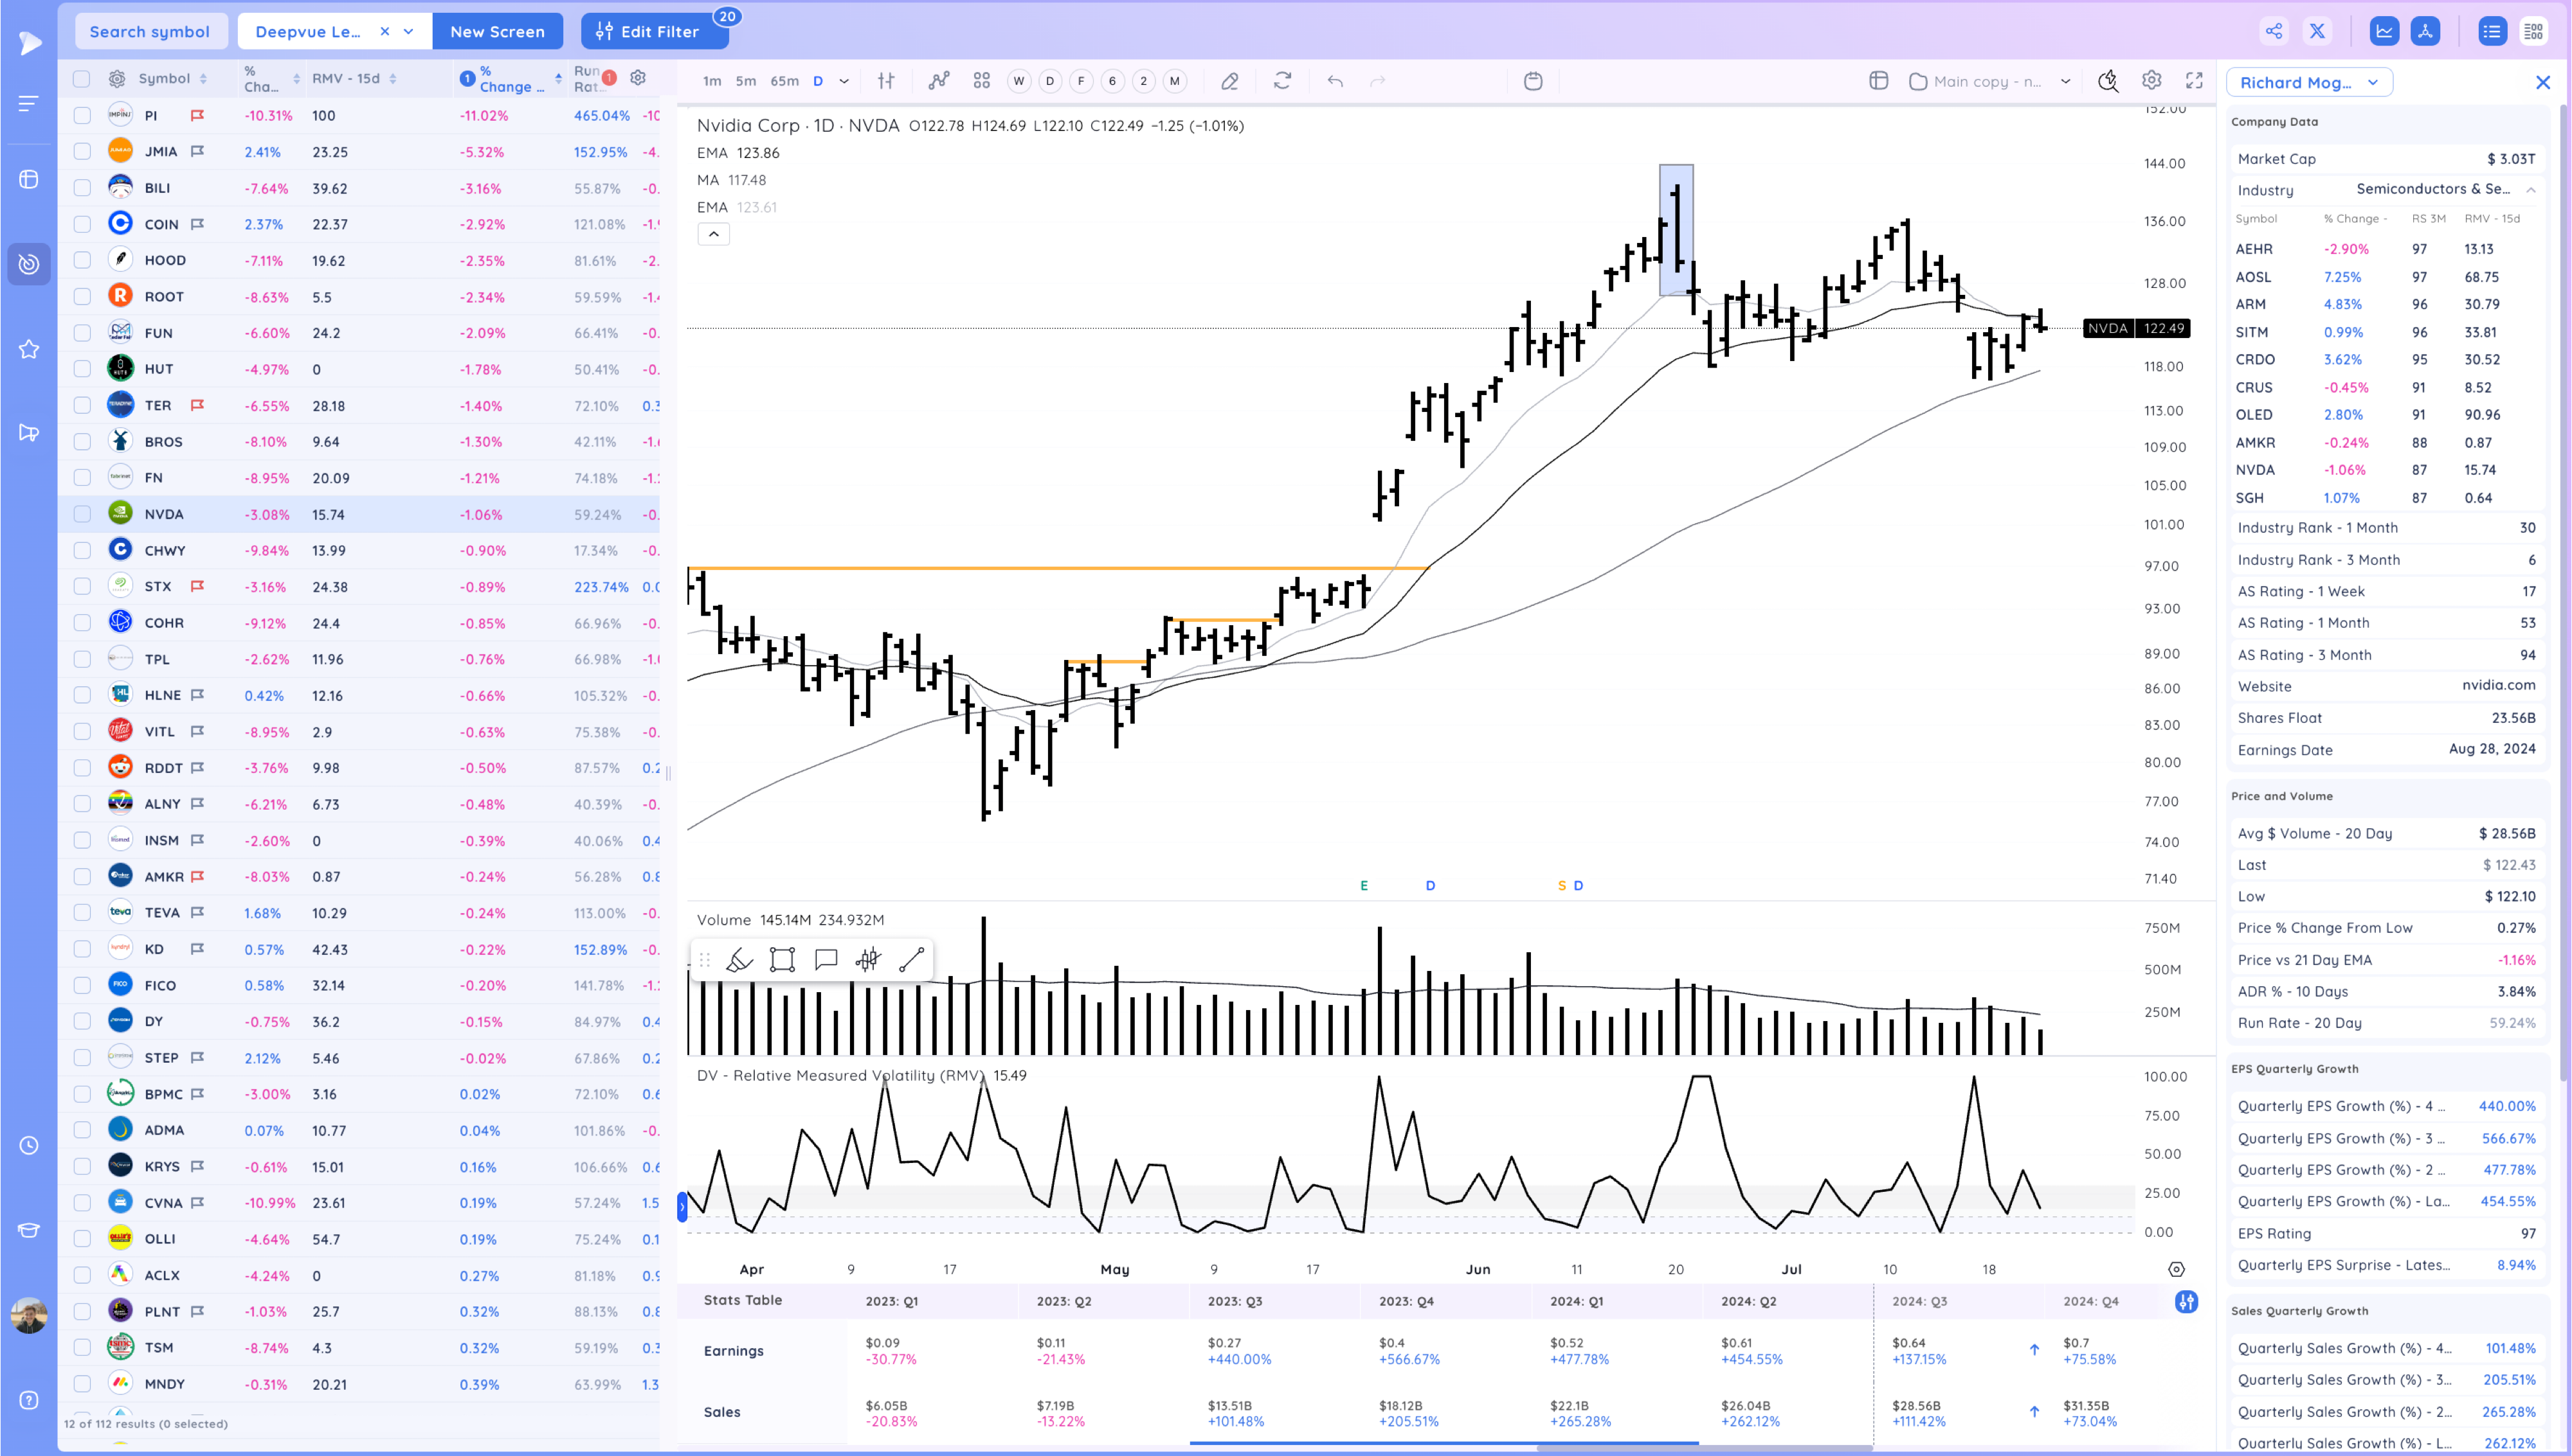Viewport: 2572px width, 1456px height.
Task: Select the rectangle drawing tool
Action: tap(783, 960)
